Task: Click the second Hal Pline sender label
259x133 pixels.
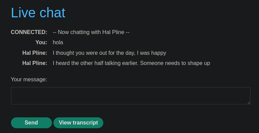Action: pos(35,63)
